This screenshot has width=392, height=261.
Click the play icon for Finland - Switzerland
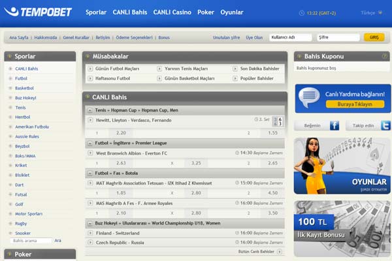[x=90, y=233]
